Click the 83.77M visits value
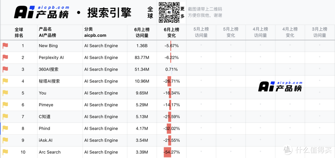Screen dimensions: 335x158 [142, 57]
